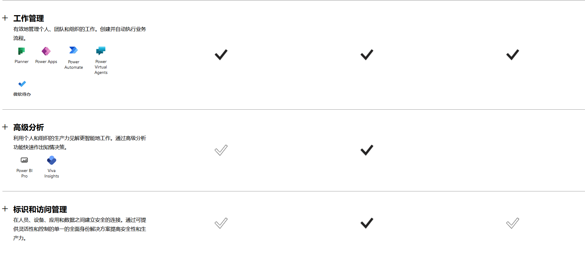
Task: Expand the 高级分析 section plus sign
Action: (x=5, y=127)
